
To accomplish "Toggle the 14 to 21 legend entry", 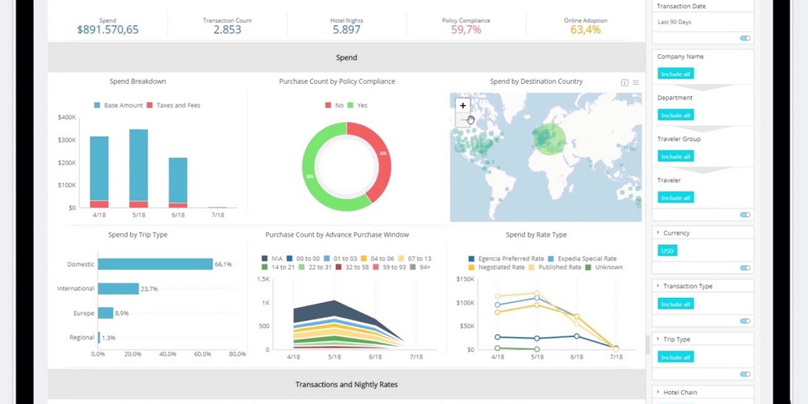I will (x=278, y=267).
